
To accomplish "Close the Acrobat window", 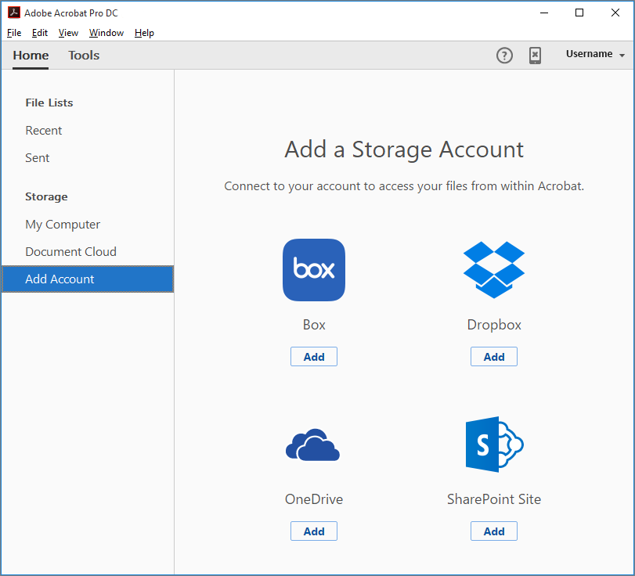I will (615, 13).
